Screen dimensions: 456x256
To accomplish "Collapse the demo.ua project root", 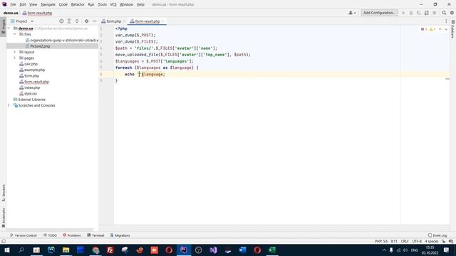I will click(x=9, y=28).
